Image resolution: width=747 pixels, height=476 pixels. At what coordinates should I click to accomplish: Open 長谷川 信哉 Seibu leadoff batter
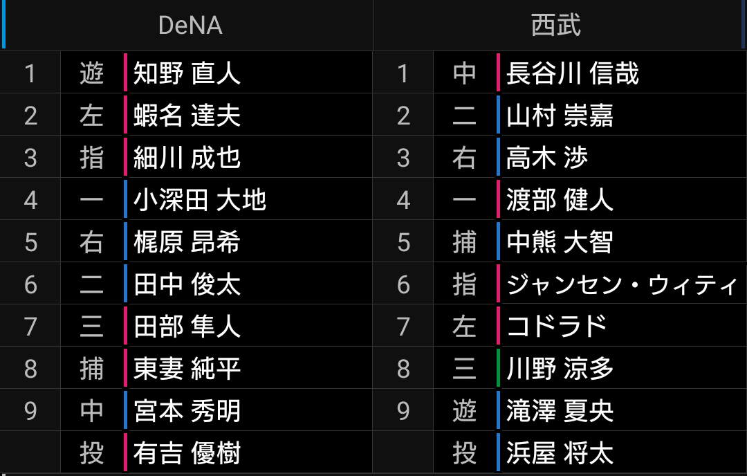click(x=572, y=73)
